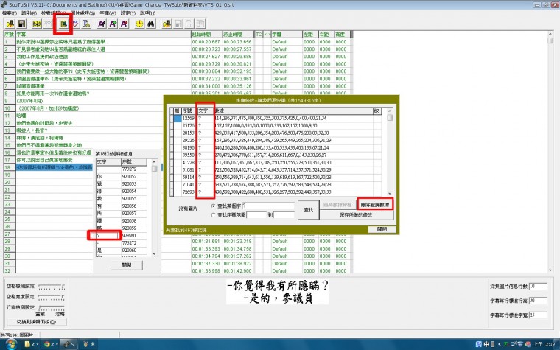Screen dimensions: 560x350
Task: Click the Windows Start orb
Action: [11, 344]
